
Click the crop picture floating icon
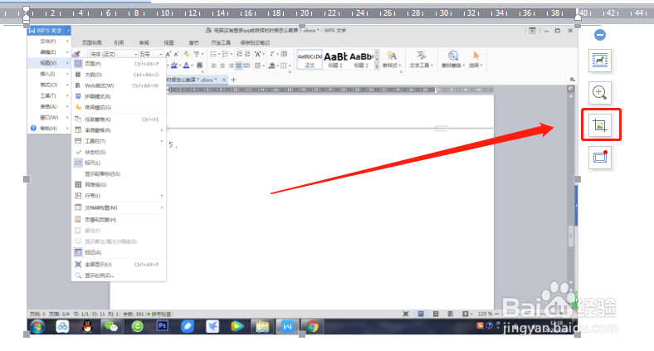(x=600, y=124)
